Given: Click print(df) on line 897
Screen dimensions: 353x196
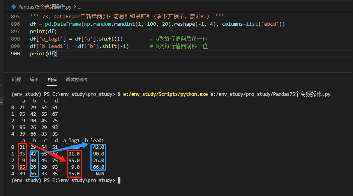Looking at the screenshot, I should point(43,32).
